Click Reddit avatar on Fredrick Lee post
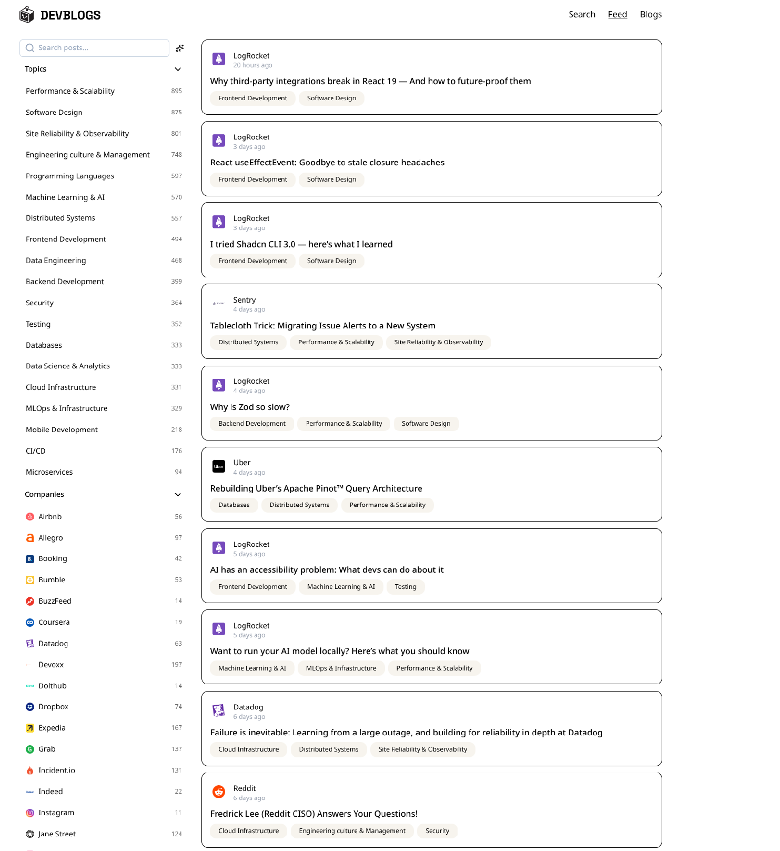The width and height of the screenshot is (780, 851). [x=219, y=792]
